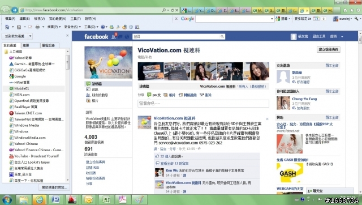This screenshot has height=205, width=362.
Task: Open the print dropdown arrow
Action: click(x=43, y=27)
